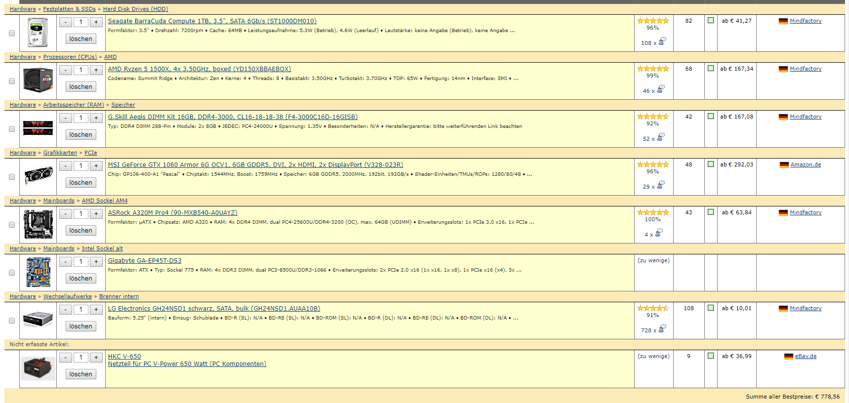Screen dimensions: 849x403
Task: Select the MSI GeForce row checkbox
Action: pos(12,177)
